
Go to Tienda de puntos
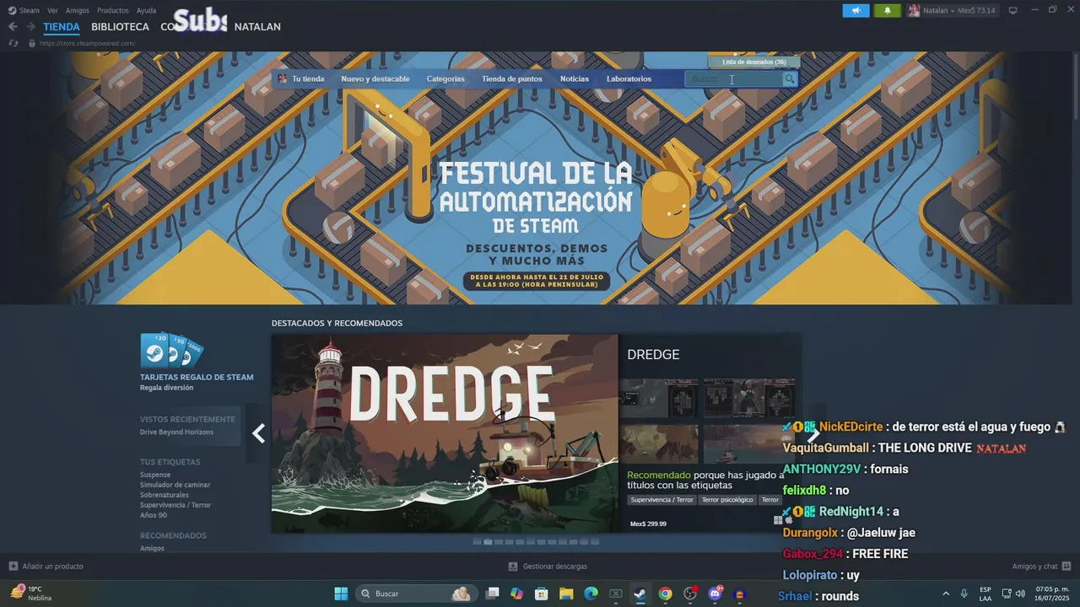pyautogui.click(x=512, y=79)
